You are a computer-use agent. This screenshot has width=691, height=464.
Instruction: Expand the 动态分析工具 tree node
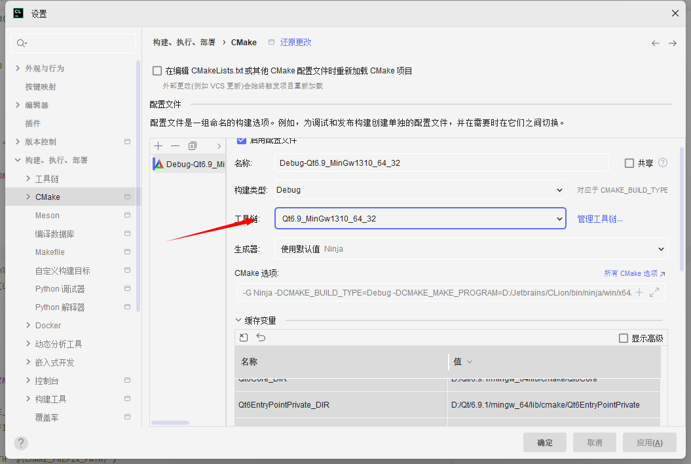(x=28, y=343)
